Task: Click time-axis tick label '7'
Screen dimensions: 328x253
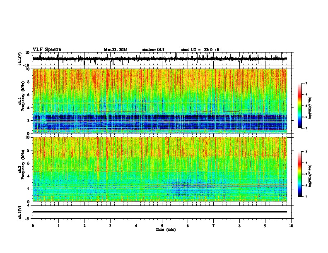Action: point(214,226)
